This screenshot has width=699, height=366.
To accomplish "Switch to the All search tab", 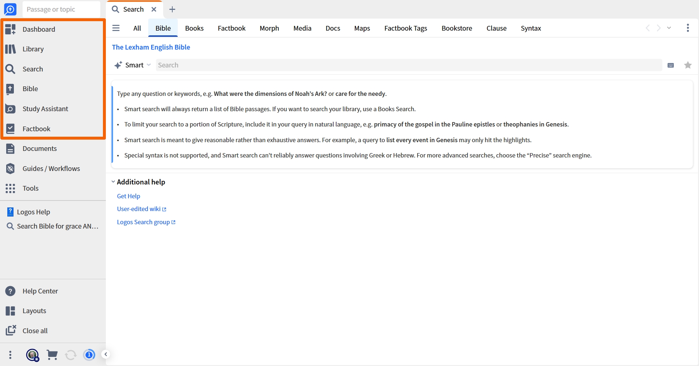I will [x=137, y=28].
